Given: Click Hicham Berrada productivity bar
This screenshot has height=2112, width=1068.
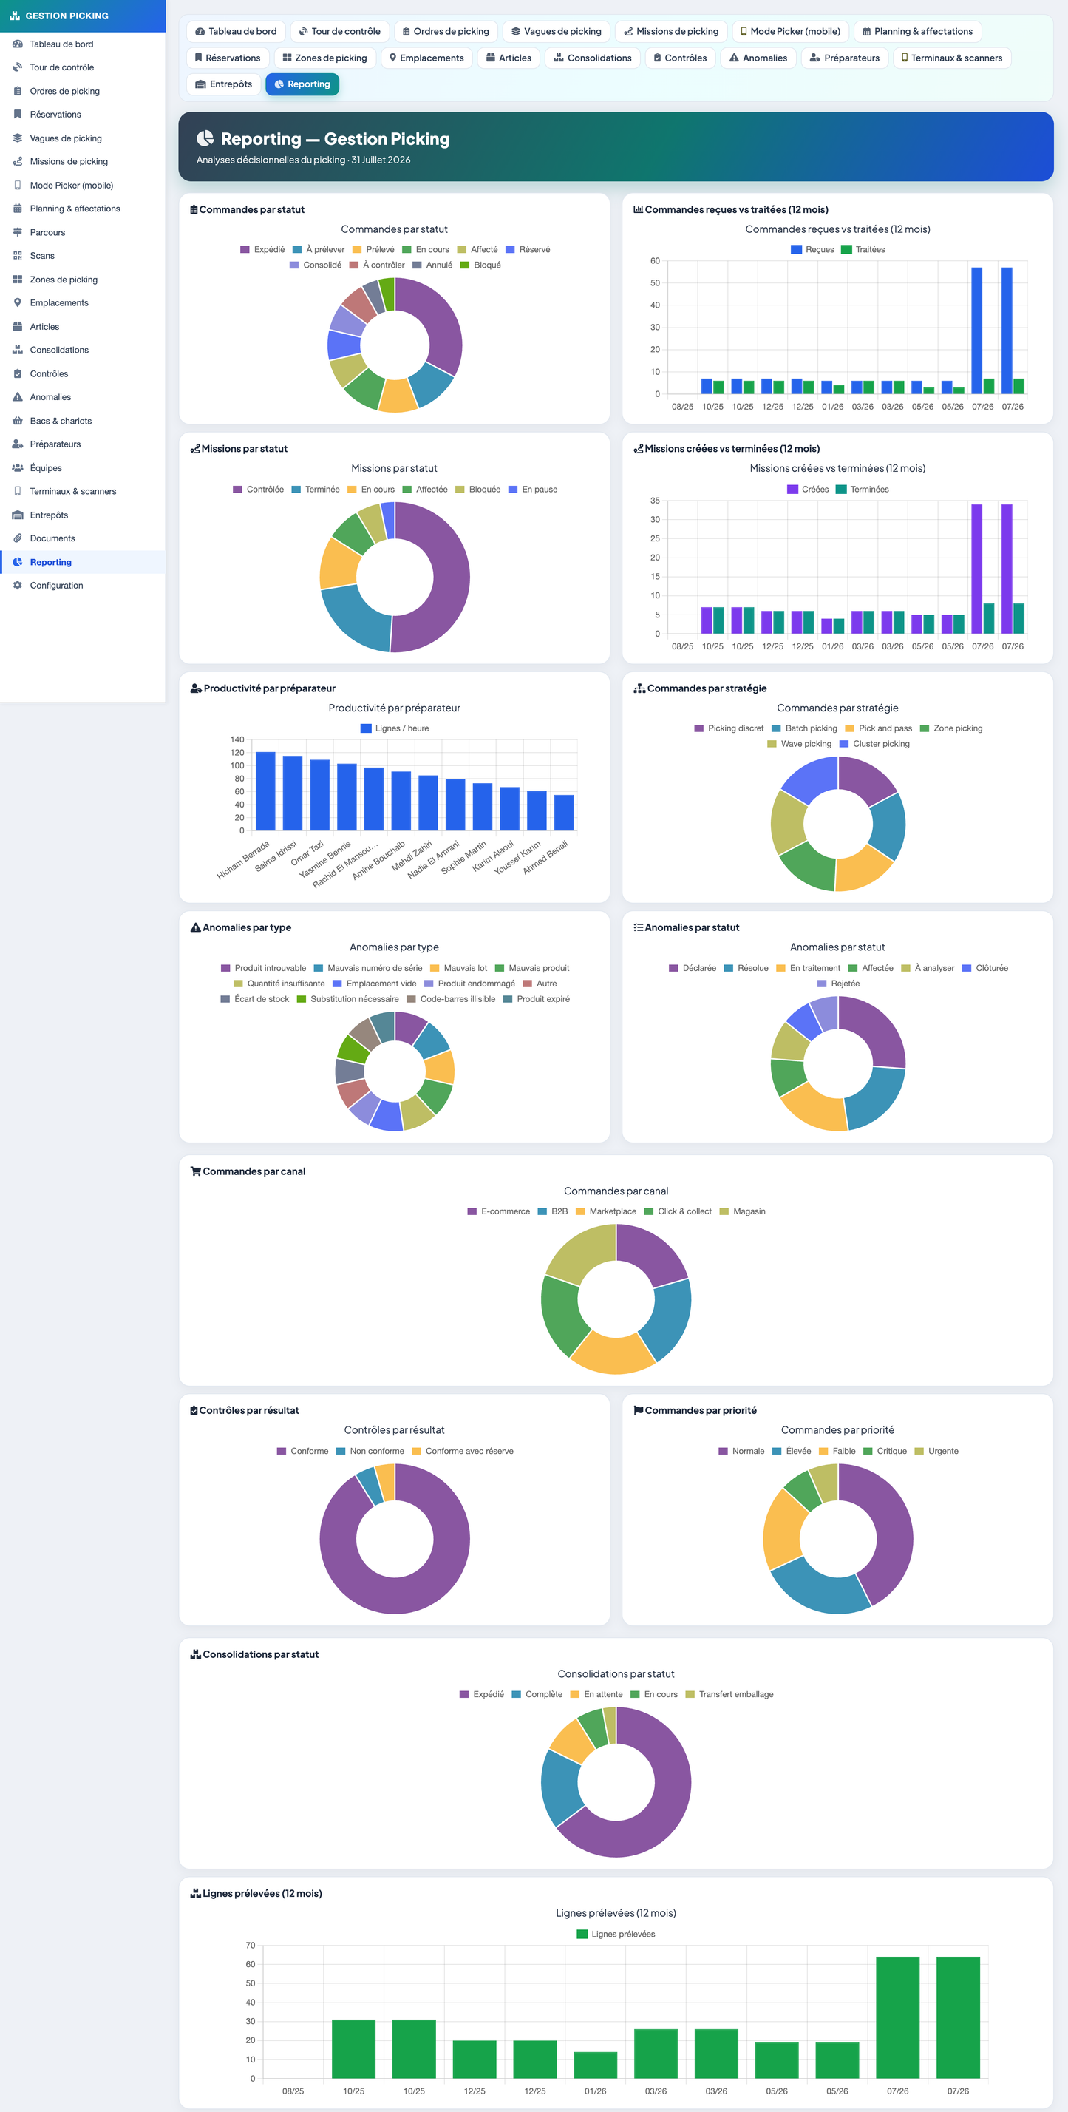Looking at the screenshot, I should pos(265,791).
